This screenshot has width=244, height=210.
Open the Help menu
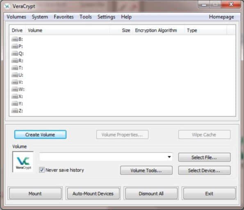(126, 17)
